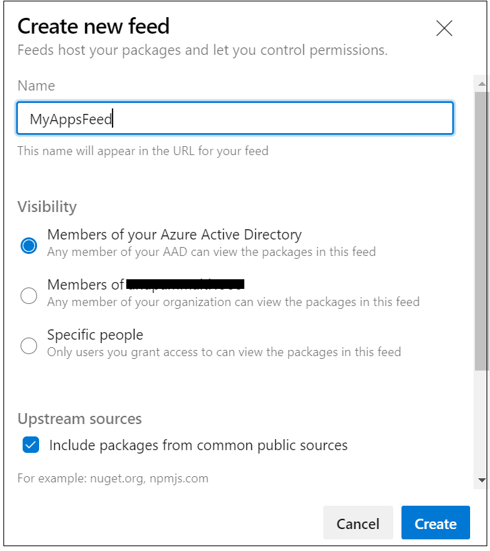This screenshot has height=551, width=490.
Task: Click the empty organization visibility radio circle
Action: tap(28, 295)
